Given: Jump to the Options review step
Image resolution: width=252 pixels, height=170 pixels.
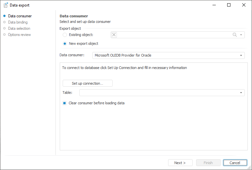Looking at the screenshot, I should [19, 35].
